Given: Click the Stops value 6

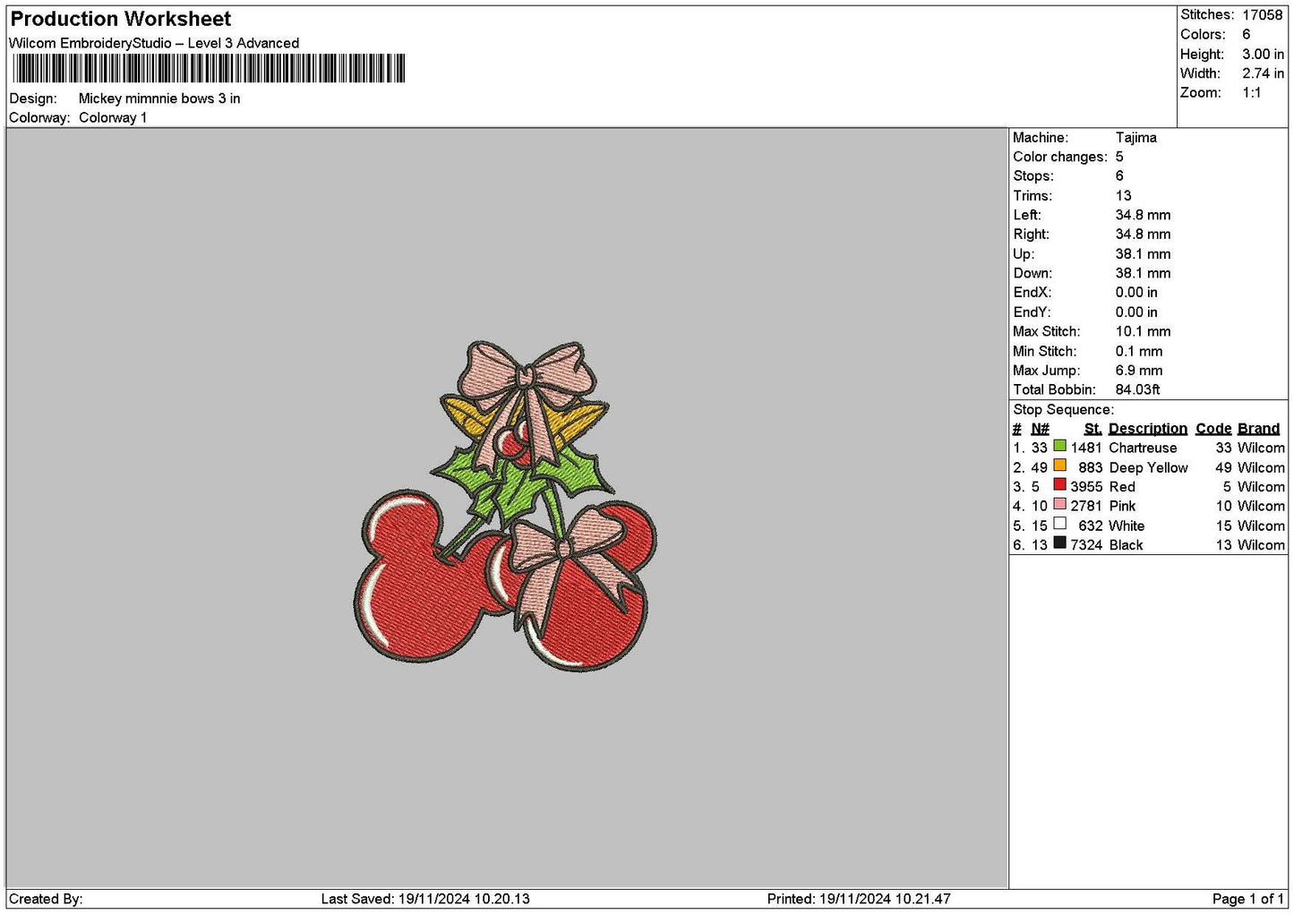Looking at the screenshot, I should coord(1119,175).
